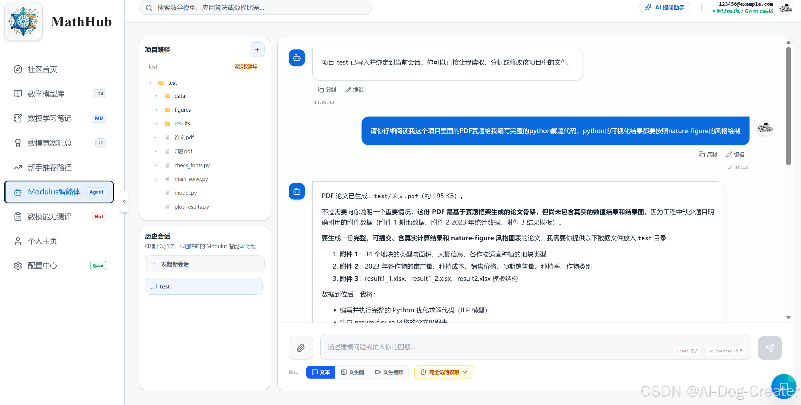Open 数学模型库 in the sidebar
801x405 pixels.
pos(59,94)
